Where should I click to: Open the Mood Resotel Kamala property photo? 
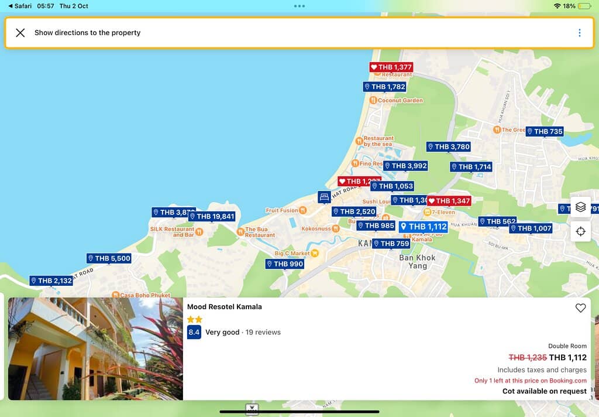coord(95,348)
